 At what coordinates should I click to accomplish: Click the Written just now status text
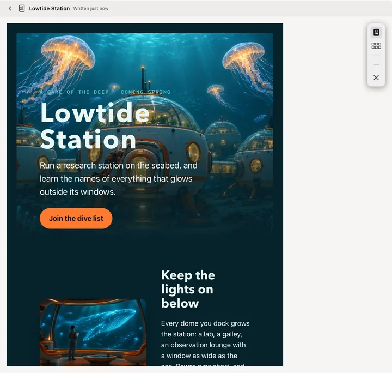tap(91, 9)
